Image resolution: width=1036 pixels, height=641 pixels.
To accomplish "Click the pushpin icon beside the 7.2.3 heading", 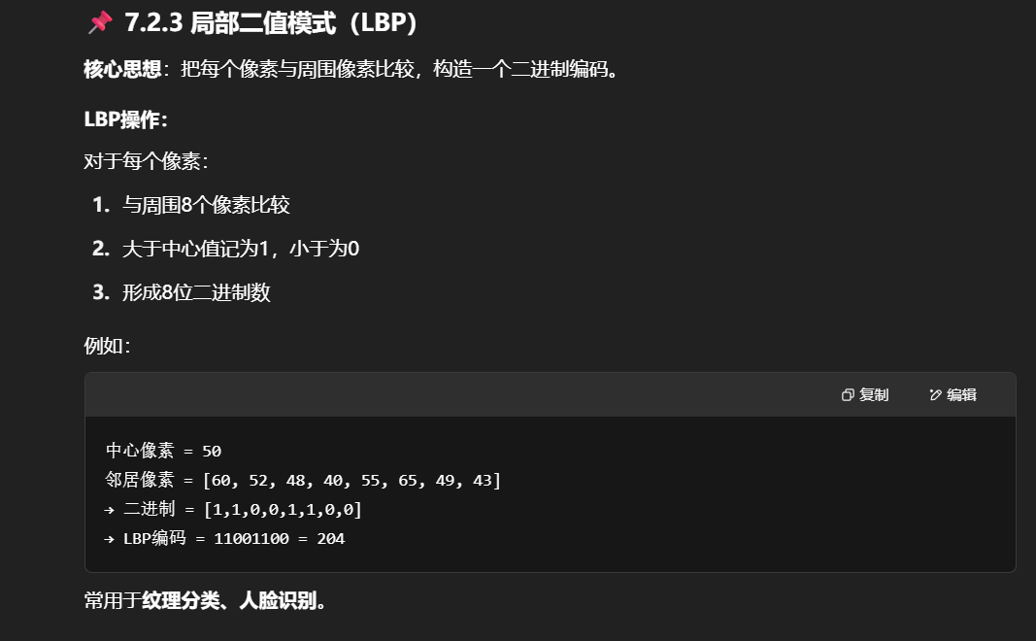I will pos(99,22).
